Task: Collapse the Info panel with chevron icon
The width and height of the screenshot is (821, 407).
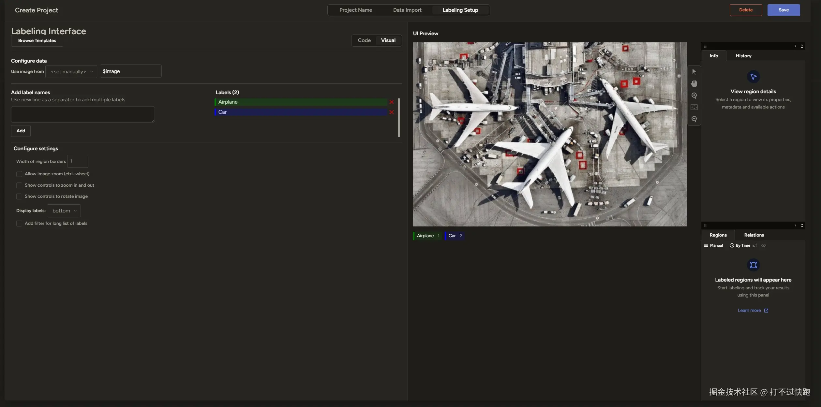Action: tap(795, 46)
